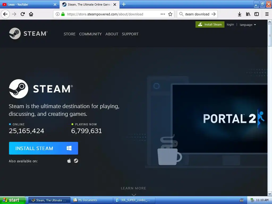
Task: Click the large Steam logo in the hero section
Action: point(41,89)
